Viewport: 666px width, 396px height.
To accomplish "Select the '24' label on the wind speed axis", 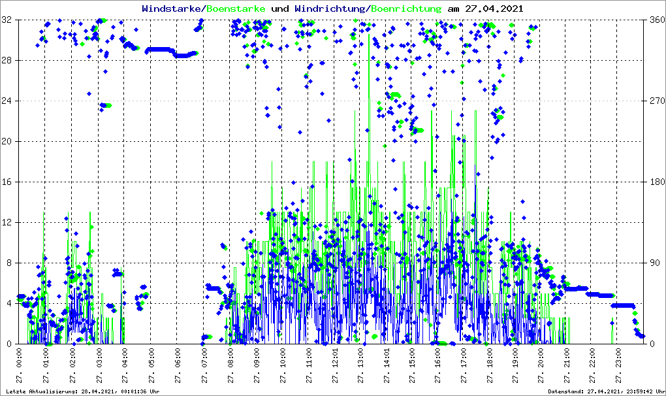I will click(x=7, y=101).
